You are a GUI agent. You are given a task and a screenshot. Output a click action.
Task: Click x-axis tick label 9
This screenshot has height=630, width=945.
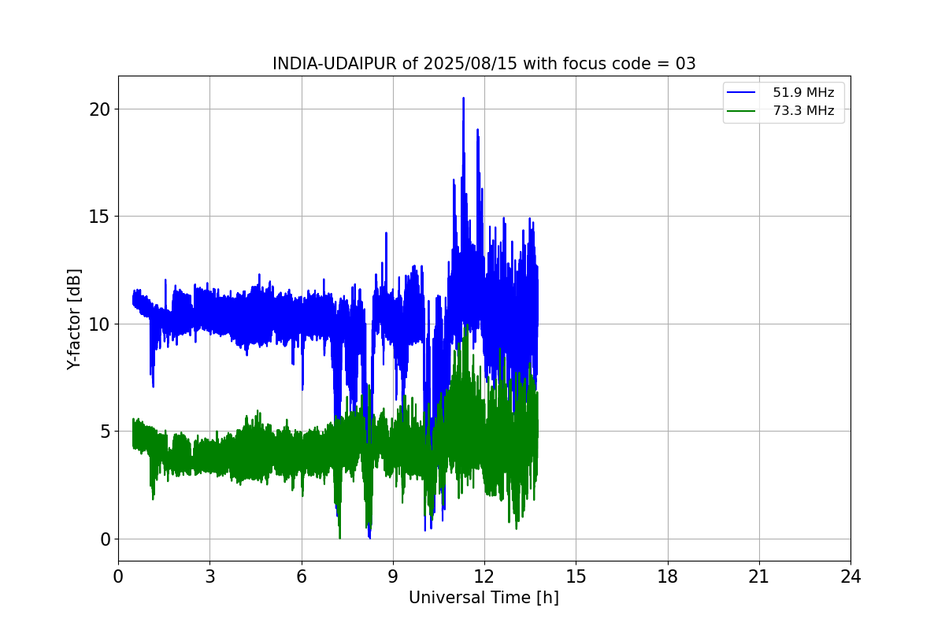393,576
